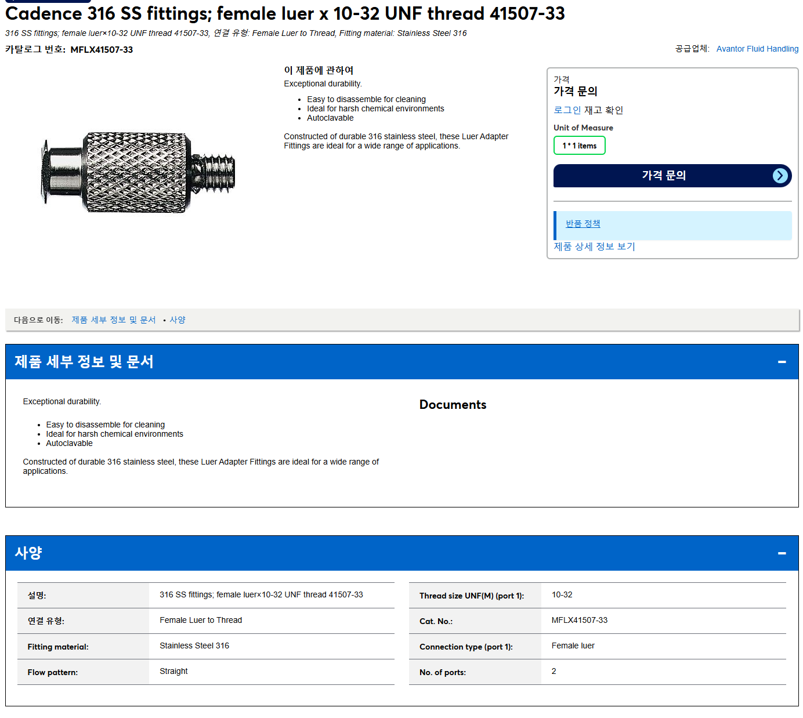The height and width of the screenshot is (718, 803).
Task: Select the 1 * 1 items unit option
Action: 579,146
